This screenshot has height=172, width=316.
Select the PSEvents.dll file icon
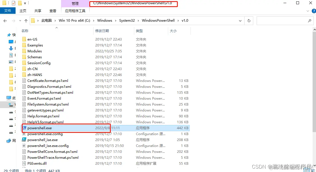pos(24,163)
